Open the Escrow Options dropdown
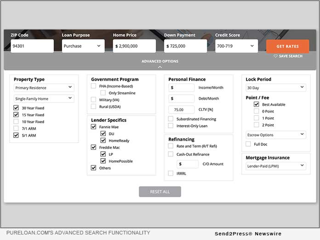The height and width of the screenshot is (240, 320). [276, 135]
